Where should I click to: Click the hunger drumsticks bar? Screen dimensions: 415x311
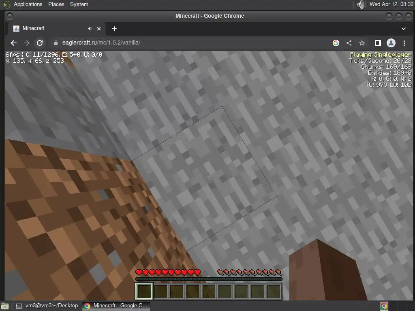[x=250, y=272]
